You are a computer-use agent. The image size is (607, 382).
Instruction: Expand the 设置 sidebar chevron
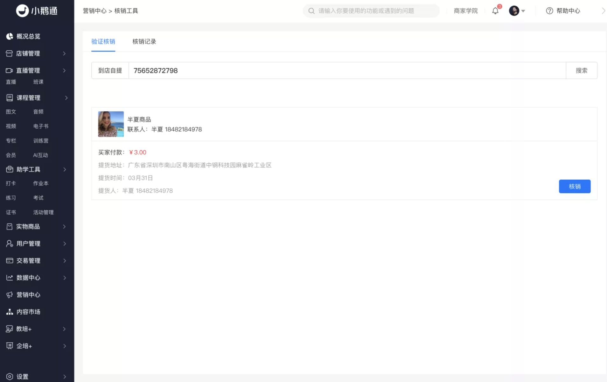pos(65,377)
